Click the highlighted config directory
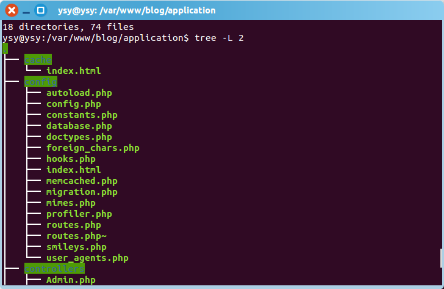This screenshot has width=444, height=289. pos(40,82)
